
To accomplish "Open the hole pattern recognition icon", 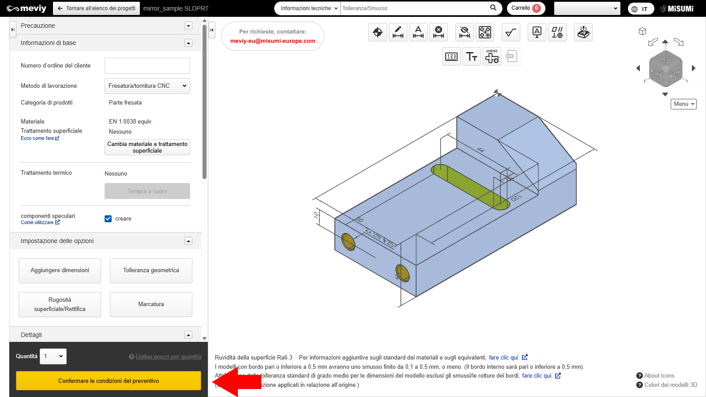I will 485,32.
